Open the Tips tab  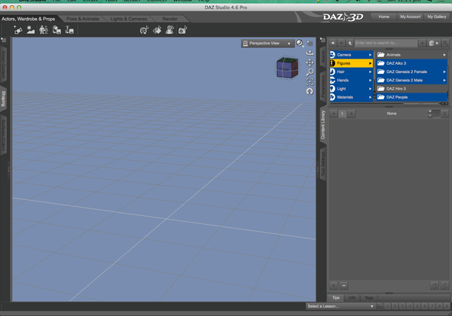pos(336,298)
